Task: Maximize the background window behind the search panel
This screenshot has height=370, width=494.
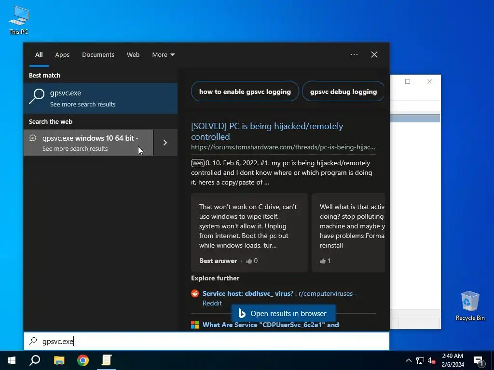Action: (408, 81)
